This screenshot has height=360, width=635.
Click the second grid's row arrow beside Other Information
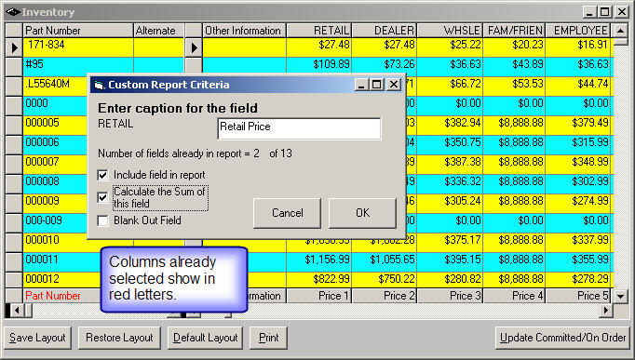(194, 47)
